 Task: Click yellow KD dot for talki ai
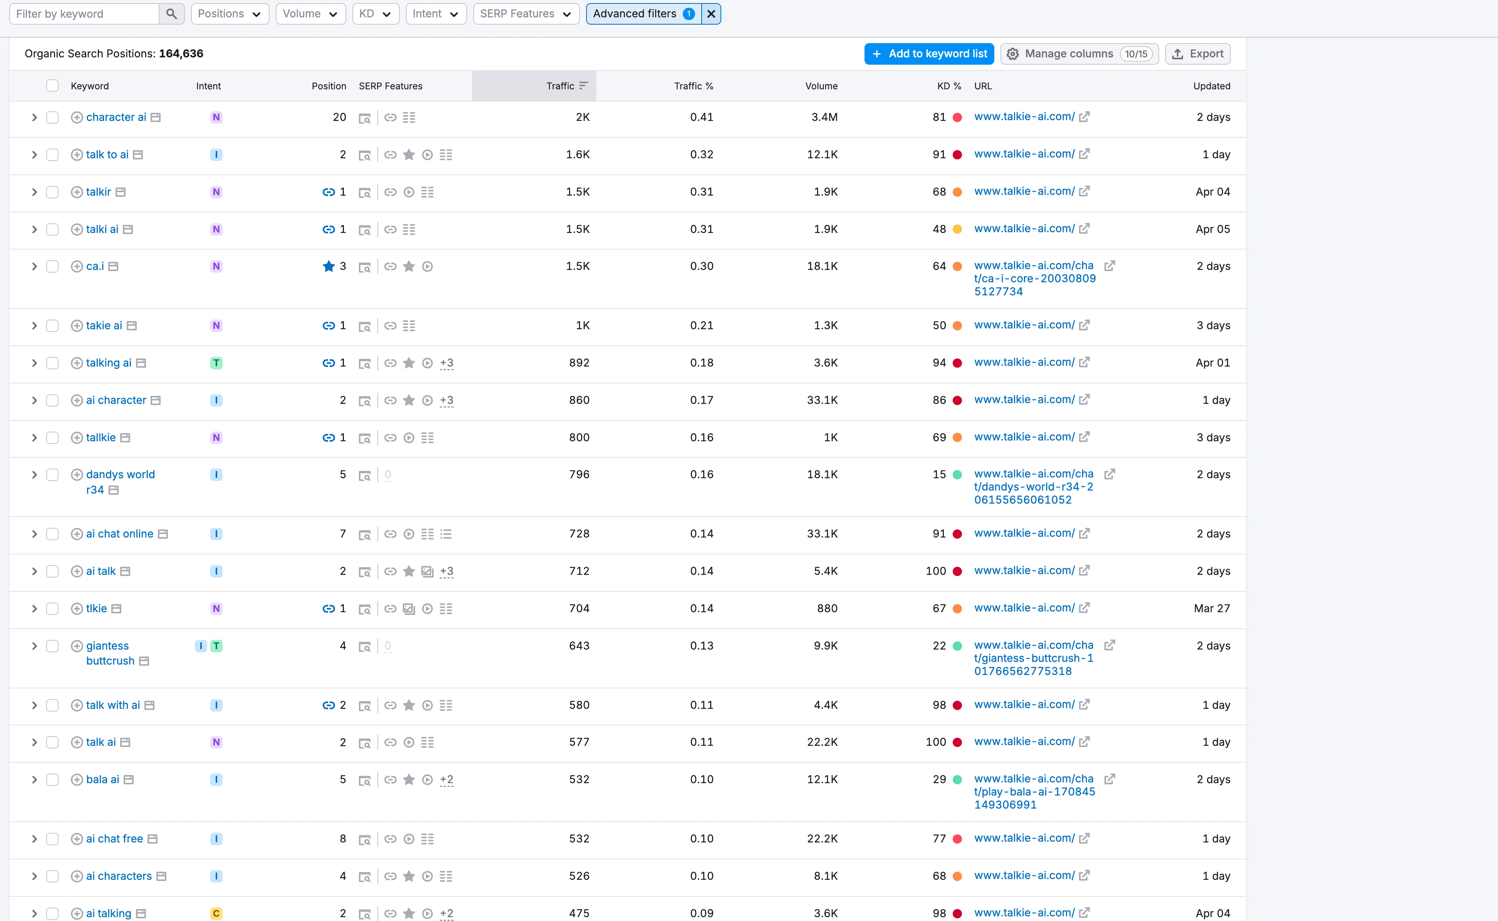[957, 229]
